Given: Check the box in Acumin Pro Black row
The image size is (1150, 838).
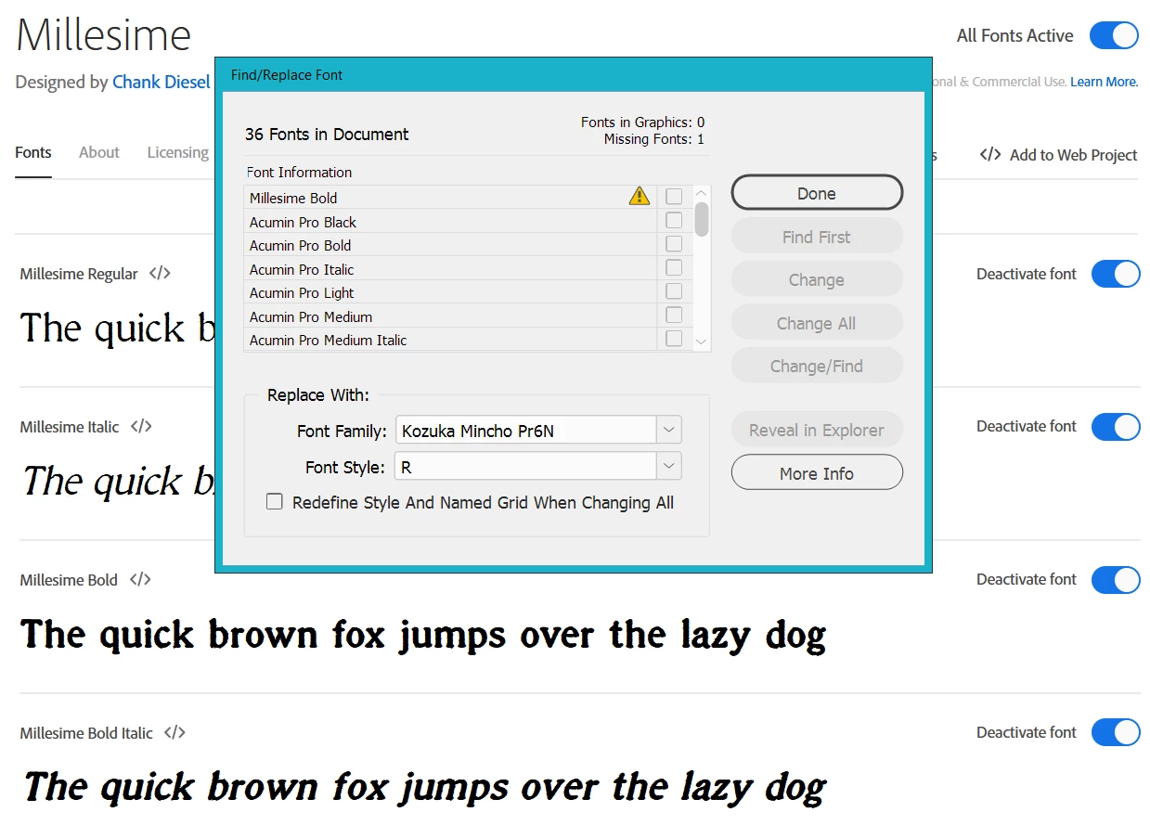Looking at the screenshot, I should point(674,221).
